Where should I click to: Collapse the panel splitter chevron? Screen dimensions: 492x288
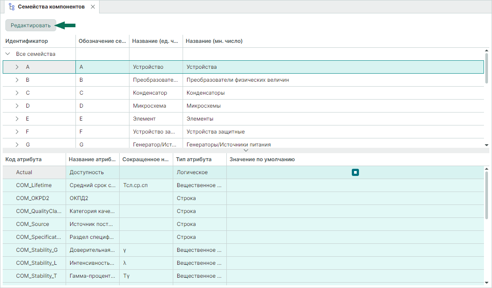point(246,150)
